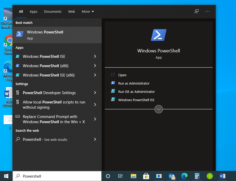
Task: Open the blue window app on taskbar
Action: (x=159, y=176)
